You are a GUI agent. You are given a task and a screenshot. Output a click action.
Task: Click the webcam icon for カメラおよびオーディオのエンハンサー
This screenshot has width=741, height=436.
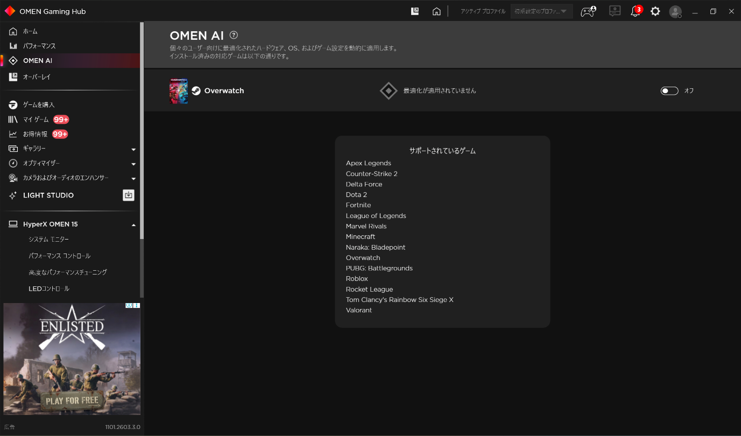click(13, 178)
